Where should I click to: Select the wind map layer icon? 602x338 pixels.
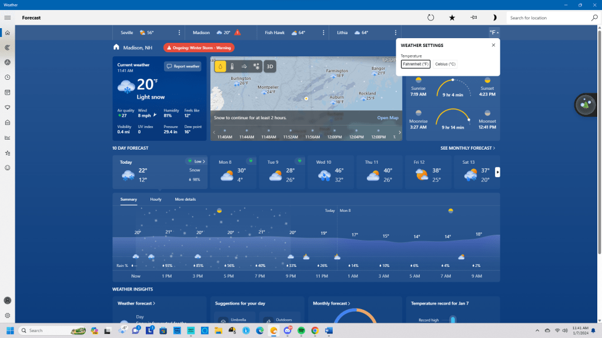tap(244, 66)
